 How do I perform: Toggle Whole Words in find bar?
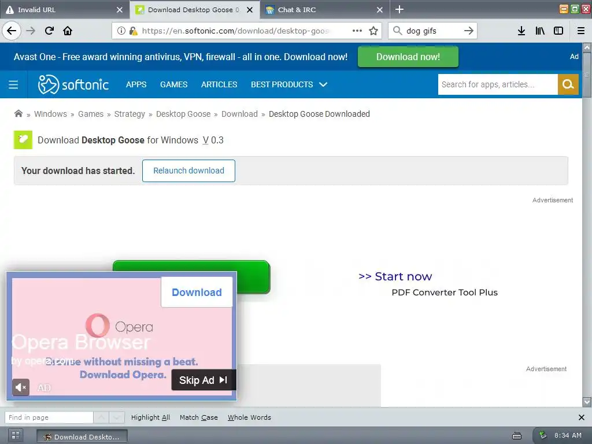click(249, 417)
